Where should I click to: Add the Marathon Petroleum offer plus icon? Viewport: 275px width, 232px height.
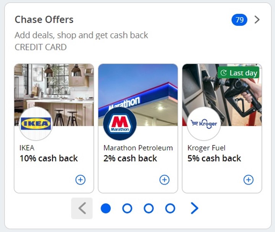tap(164, 180)
